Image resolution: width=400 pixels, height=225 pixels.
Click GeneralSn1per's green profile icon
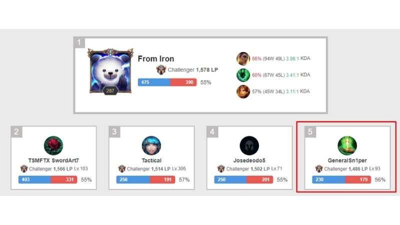(347, 145)
